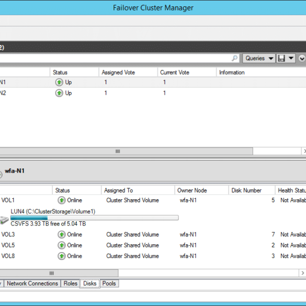Switch to the Disks tab
Viewport: 306px width, 306px height.
[90, 284]
